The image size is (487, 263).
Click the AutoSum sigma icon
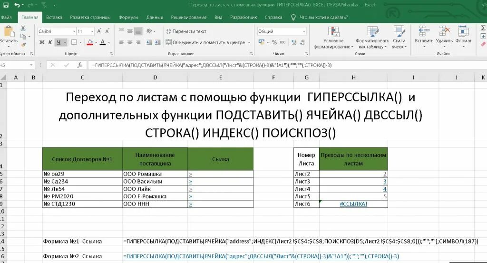tap(483, 28)
